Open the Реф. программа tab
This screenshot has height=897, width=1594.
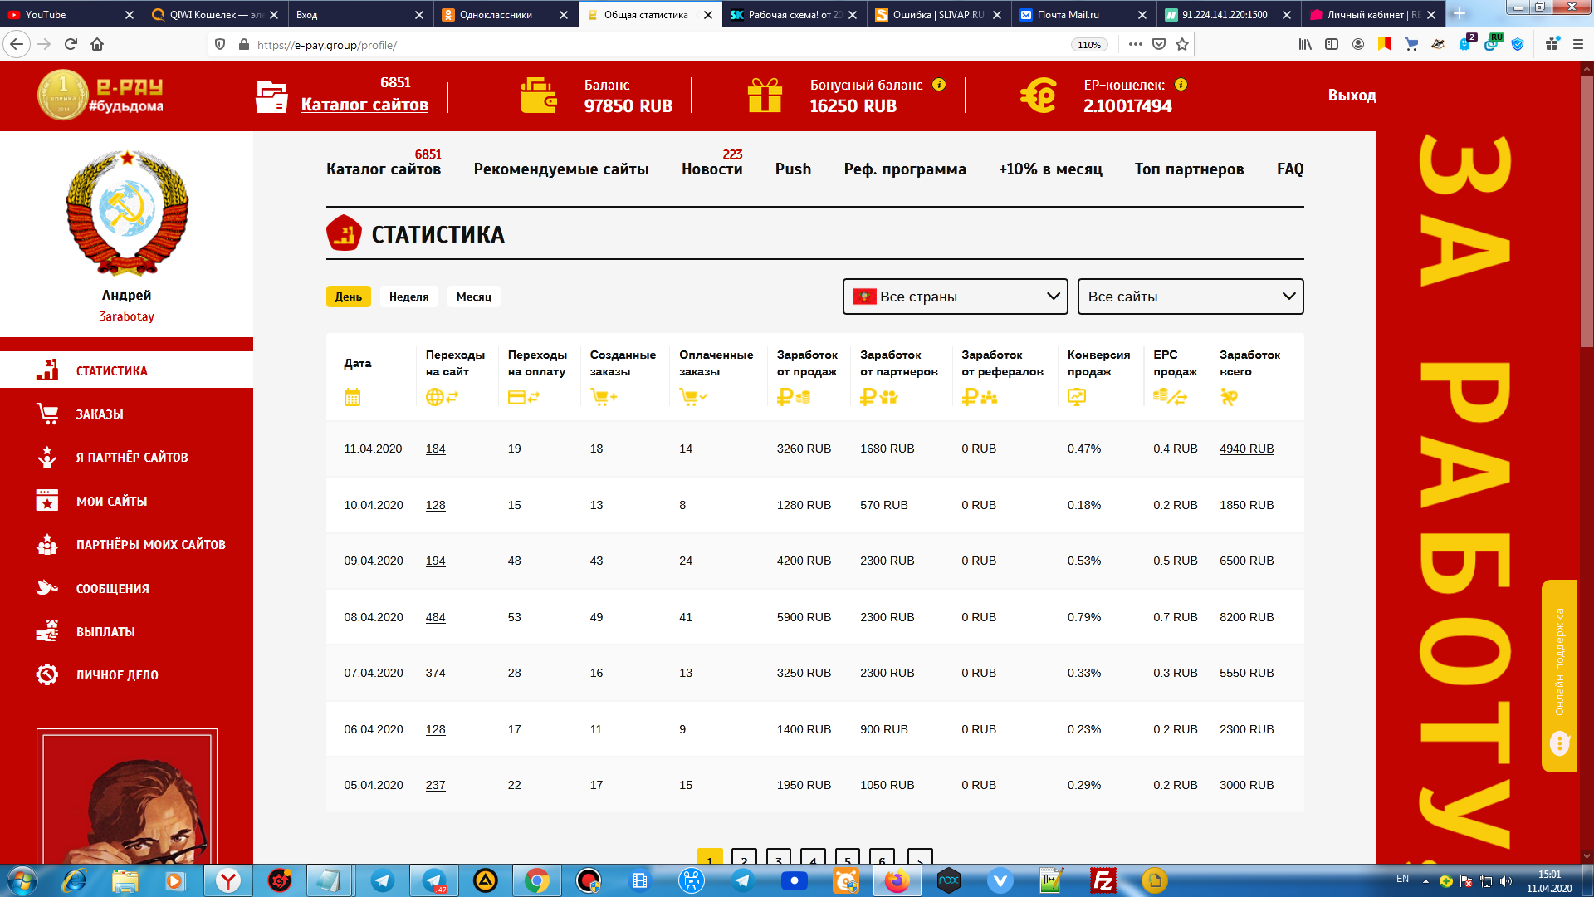pos(905,169)
